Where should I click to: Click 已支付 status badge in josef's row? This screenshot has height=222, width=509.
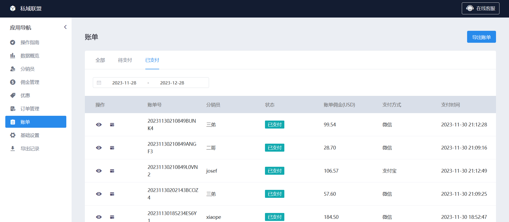click(x=275, y=171)
